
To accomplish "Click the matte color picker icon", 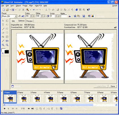I will click(x=69, y=16).
